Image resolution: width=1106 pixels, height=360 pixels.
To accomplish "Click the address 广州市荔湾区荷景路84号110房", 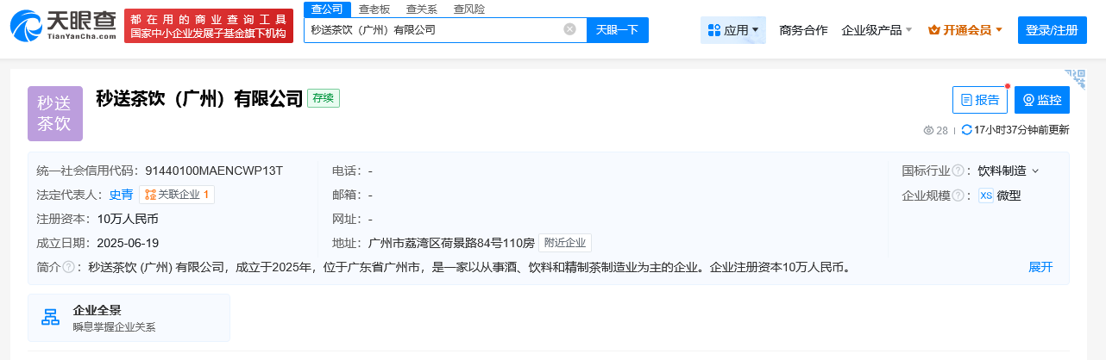I will 451,243.
